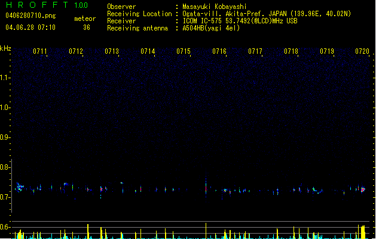This screenshot has width=376, height=239.
Task: Click the 0.9 kHz frequency label
Action: pos(5,137)
